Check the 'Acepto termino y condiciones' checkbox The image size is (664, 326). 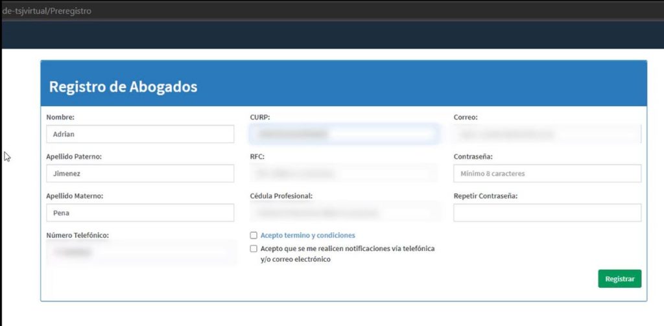[x=254, y=235]
